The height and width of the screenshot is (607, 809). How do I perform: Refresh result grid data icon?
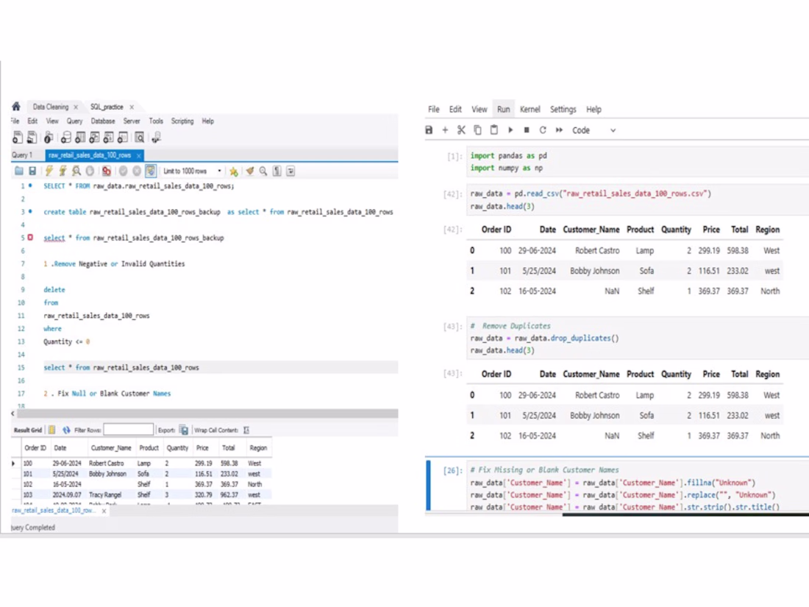[66, 430]
